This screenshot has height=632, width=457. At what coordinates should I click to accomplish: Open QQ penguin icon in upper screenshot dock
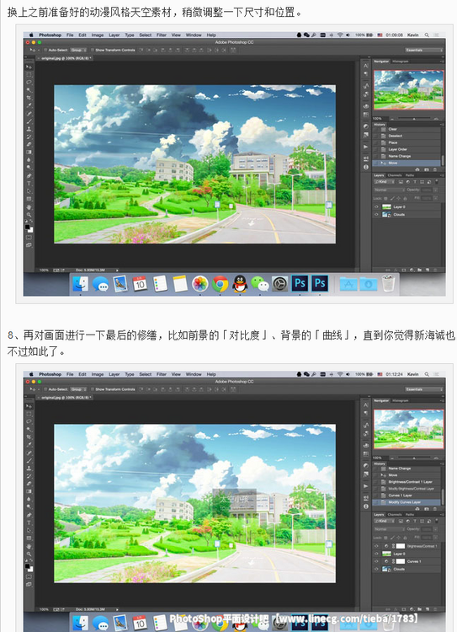(x=240, y=284)
